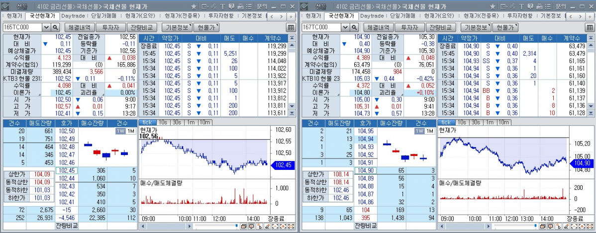
Task: Toggle 1M candle period in right window
Action: pyautogui.click(x=429, y=131)
